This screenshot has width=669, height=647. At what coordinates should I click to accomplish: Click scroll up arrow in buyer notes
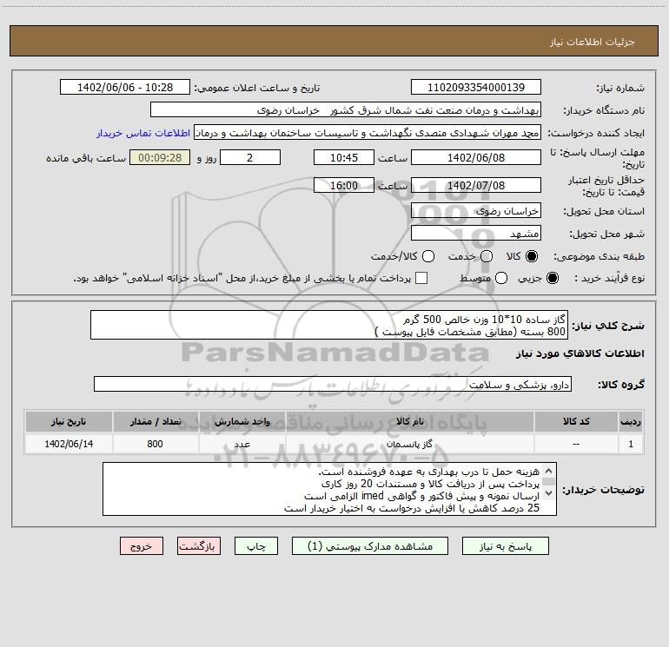pos(549,472)
